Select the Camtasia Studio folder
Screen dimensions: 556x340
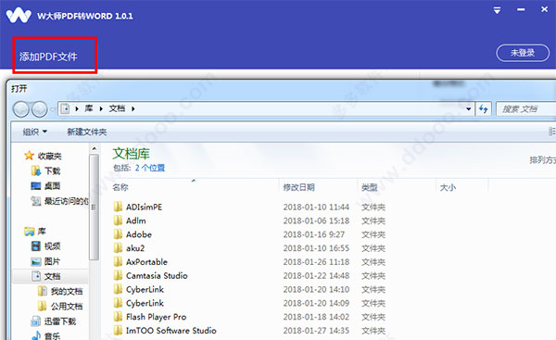coord(157,276)
